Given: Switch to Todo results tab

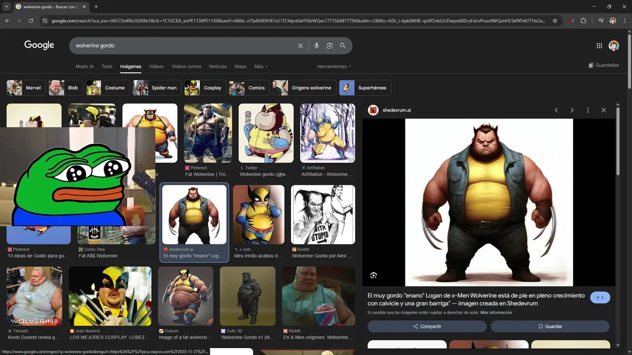Looking at the screenshot, I should (107, 67).
